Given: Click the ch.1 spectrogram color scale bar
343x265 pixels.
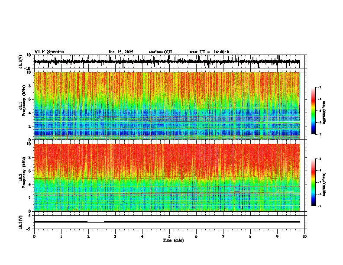Looking at the screenshot, I should click(x=313, y=111).
